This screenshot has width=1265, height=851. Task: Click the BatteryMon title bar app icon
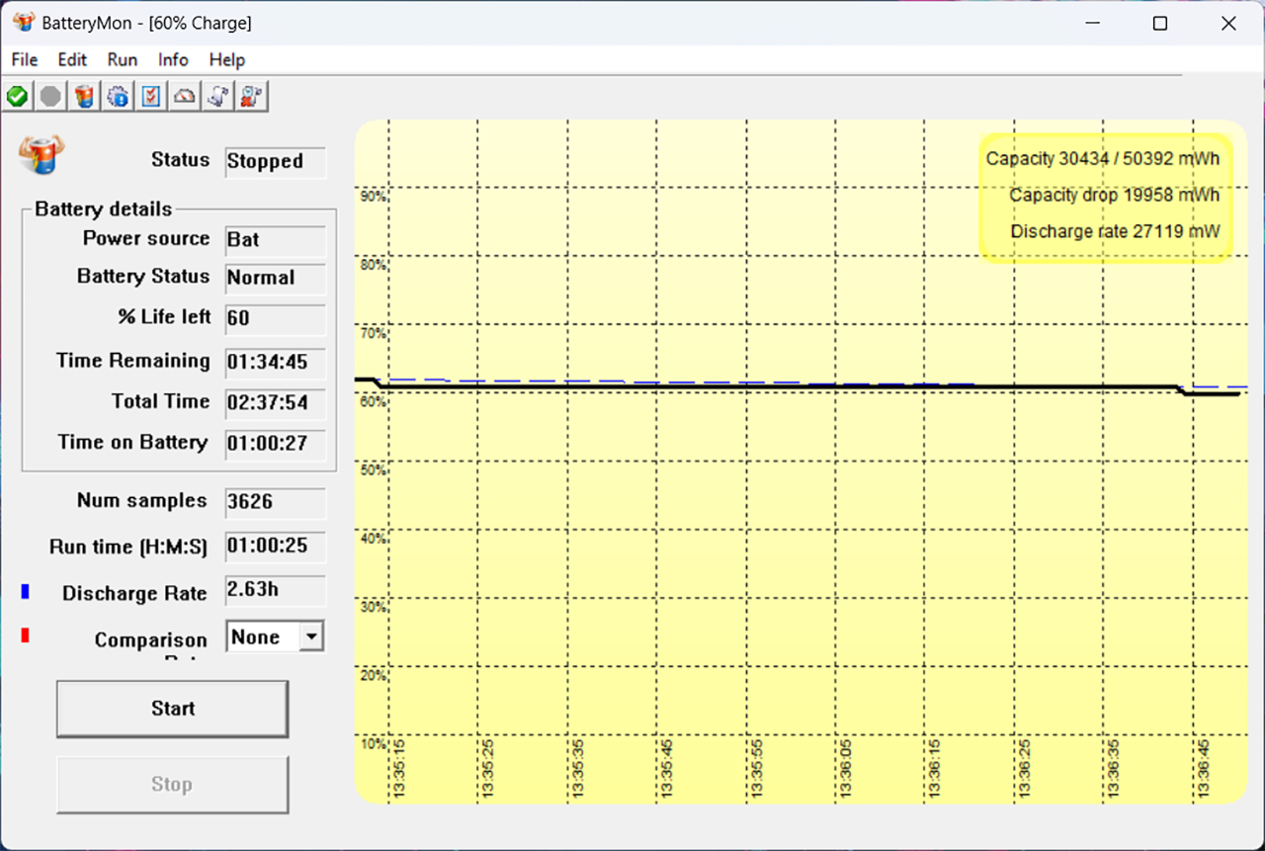pyautogui.click(x=24, y=22)
